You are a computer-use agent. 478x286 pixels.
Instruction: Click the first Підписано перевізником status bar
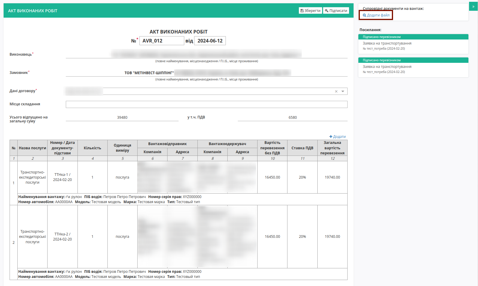point(413,37)
